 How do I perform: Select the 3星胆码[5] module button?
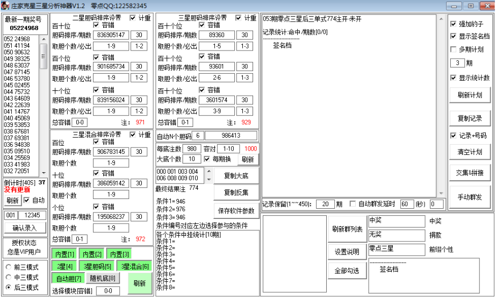(97, 266)
